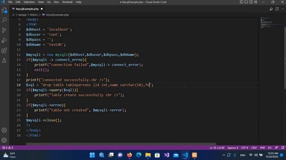286x160 pixels.
Task: Click 'testdb' string on line 10
Action: coord(55,44)
